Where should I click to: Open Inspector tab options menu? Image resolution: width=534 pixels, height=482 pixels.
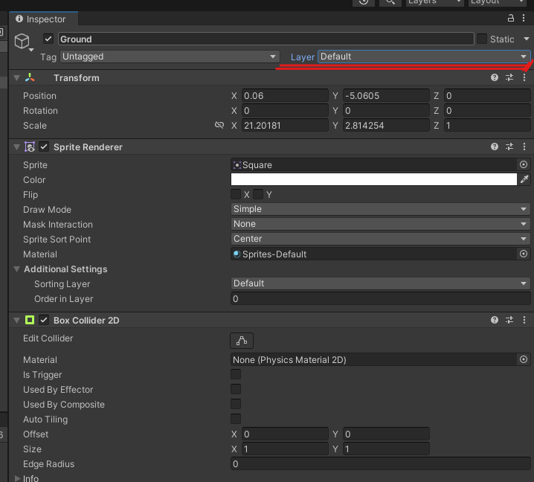524,18
